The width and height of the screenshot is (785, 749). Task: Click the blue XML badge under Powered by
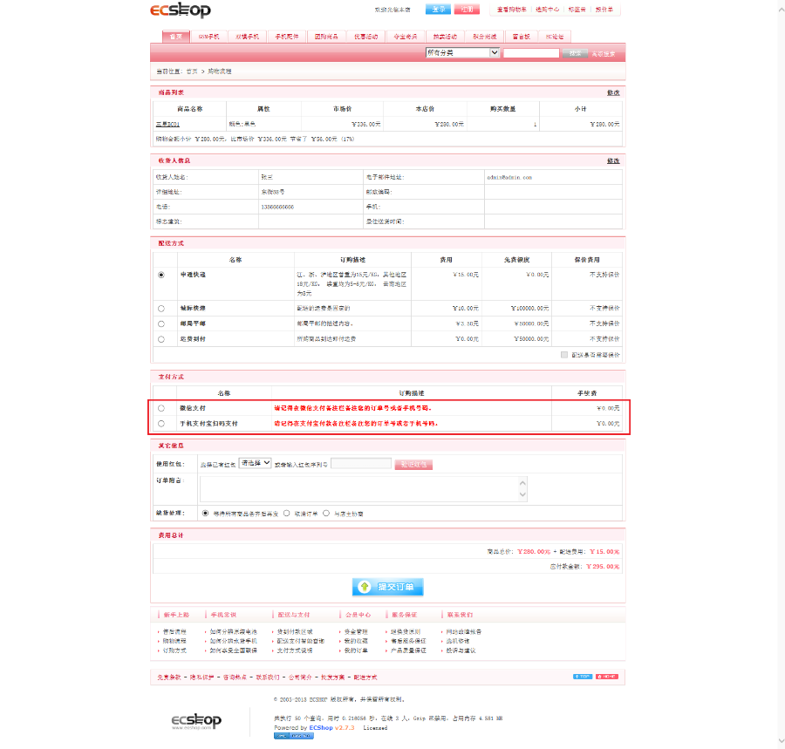(x=293, y=736)
